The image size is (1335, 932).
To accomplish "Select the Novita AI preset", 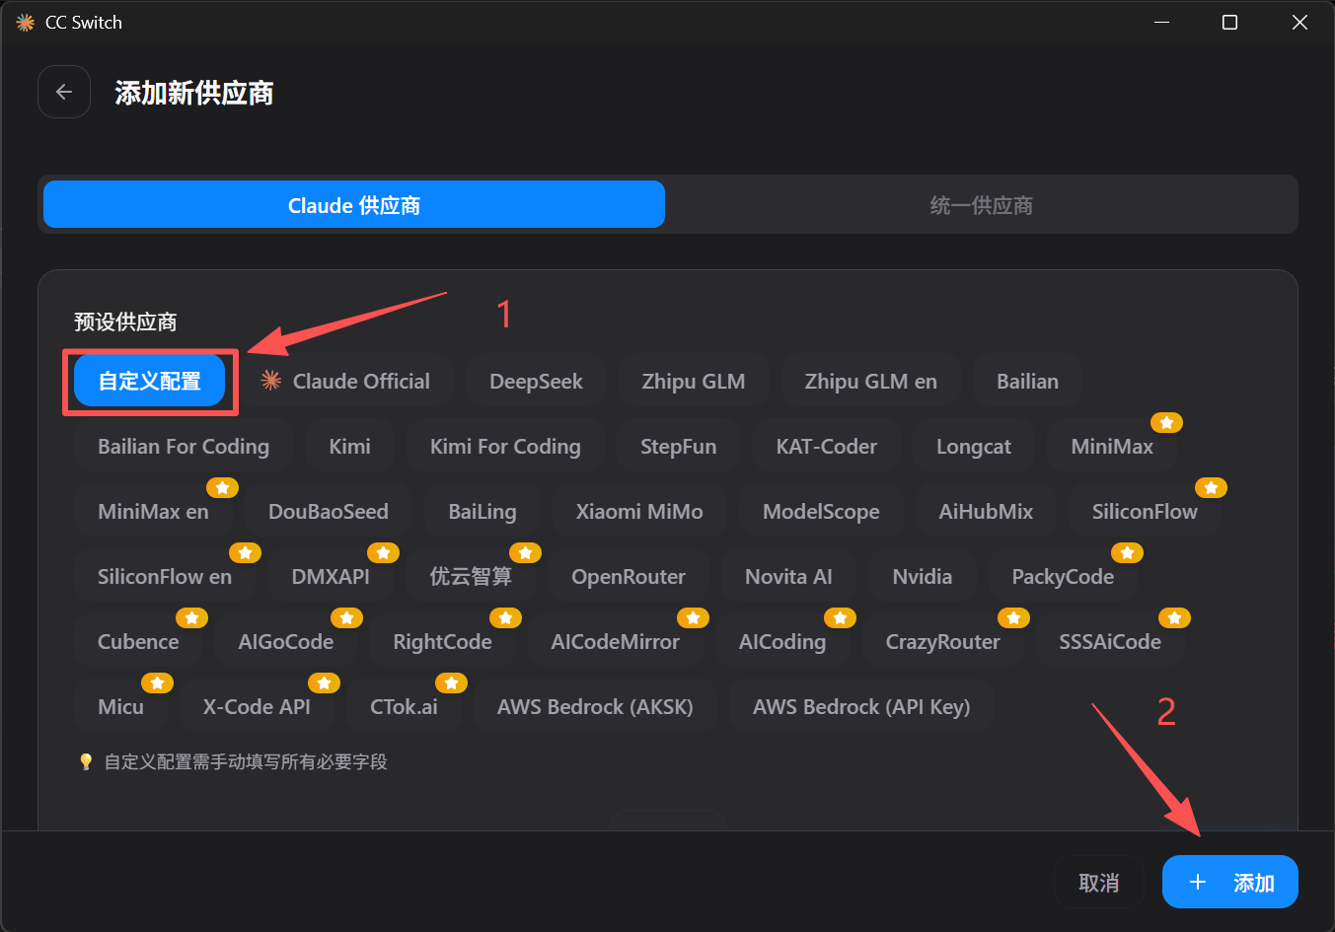I will 788,576.
